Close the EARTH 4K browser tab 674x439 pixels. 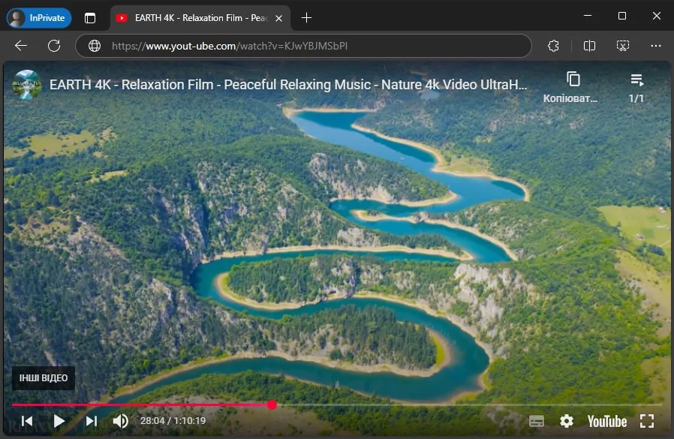278,18
